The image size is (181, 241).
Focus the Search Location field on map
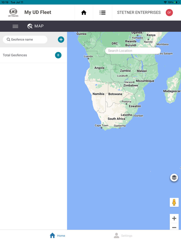click(133, 51)
